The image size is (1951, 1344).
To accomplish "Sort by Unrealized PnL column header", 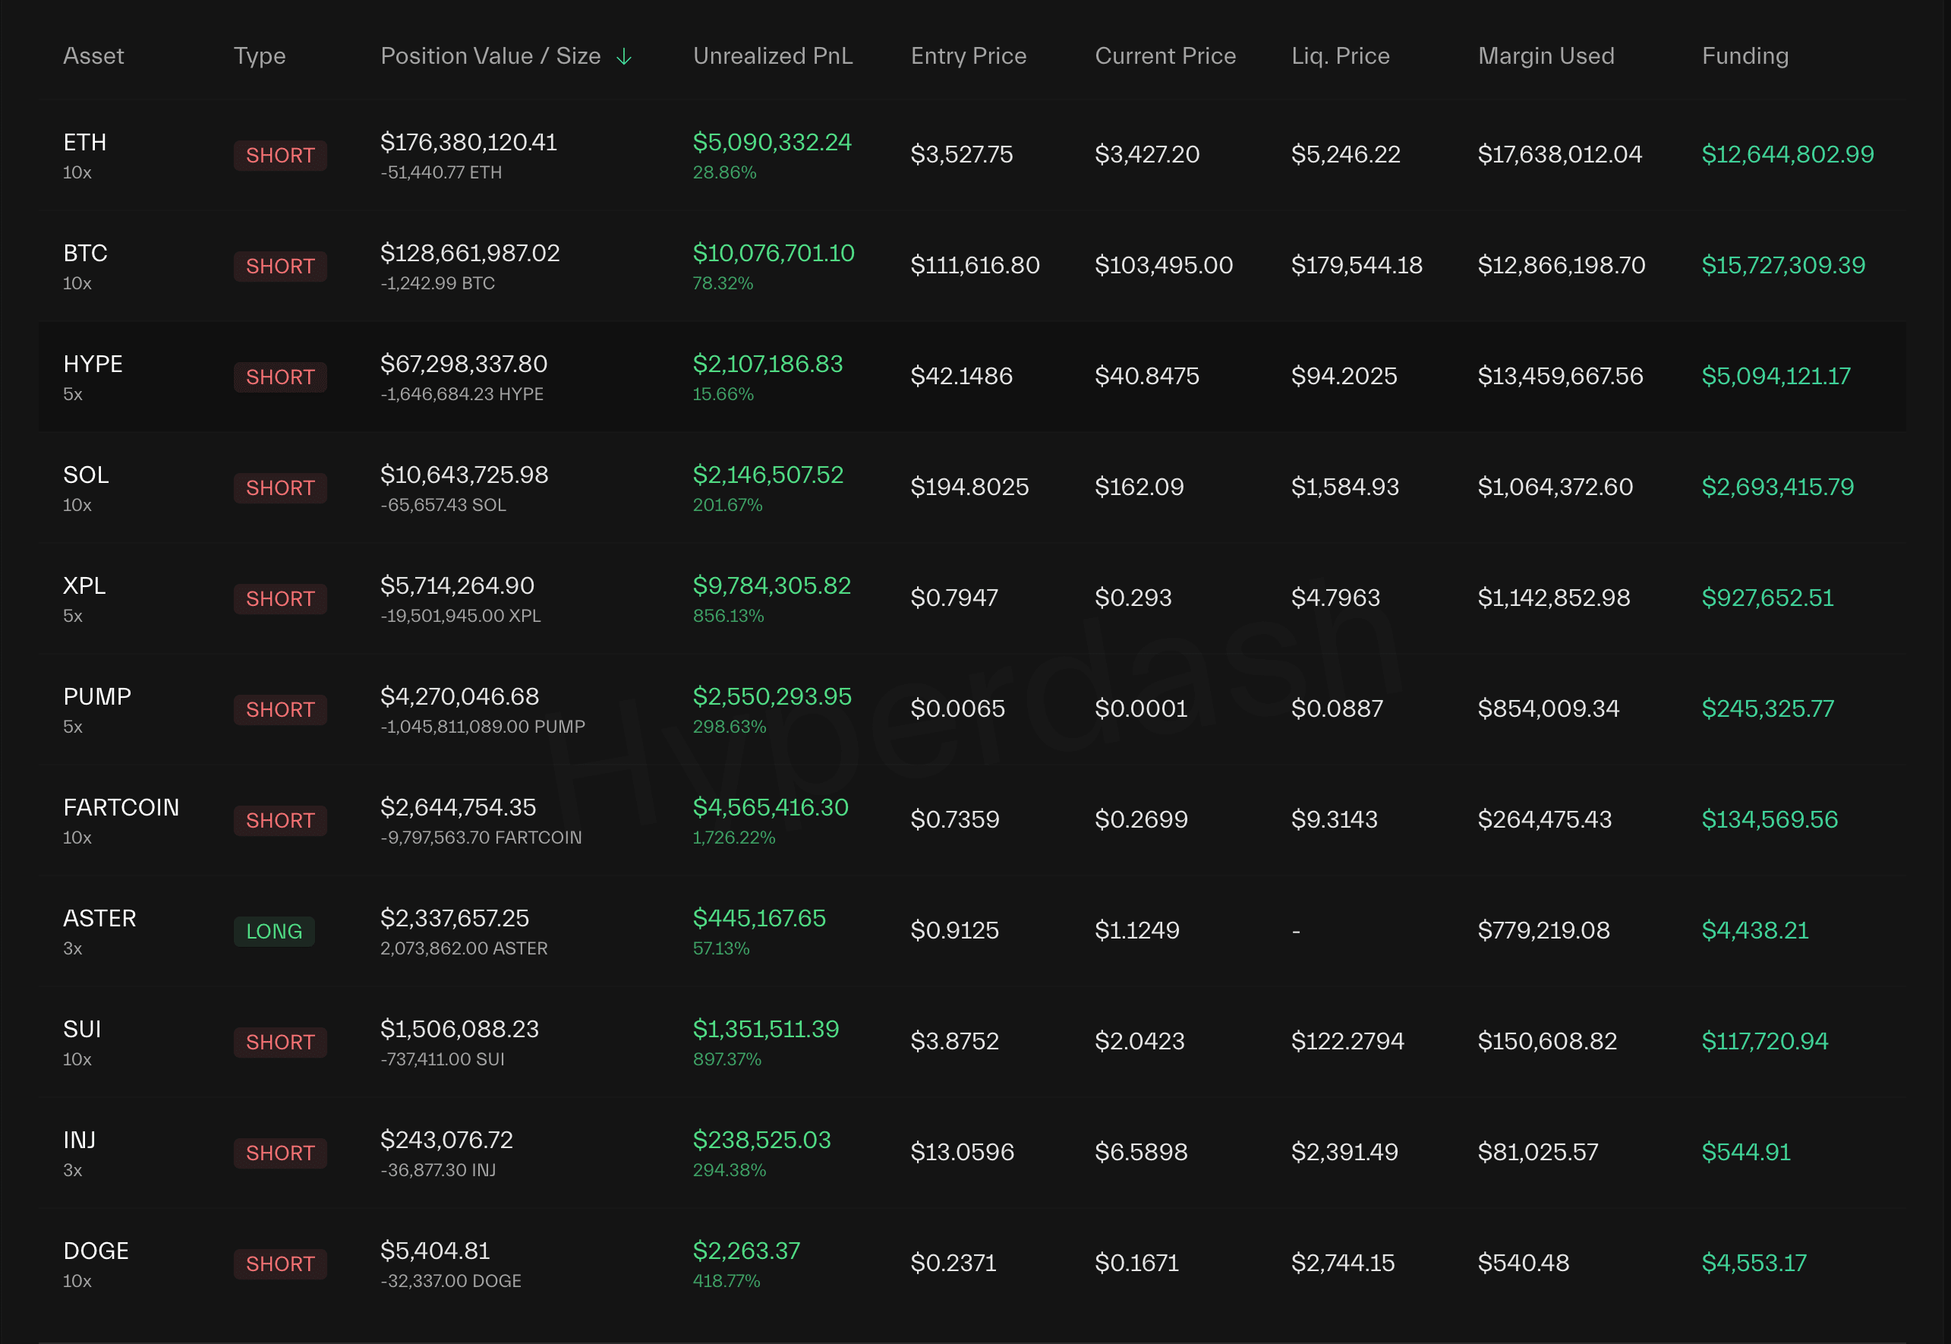I will tap(772, 56).
